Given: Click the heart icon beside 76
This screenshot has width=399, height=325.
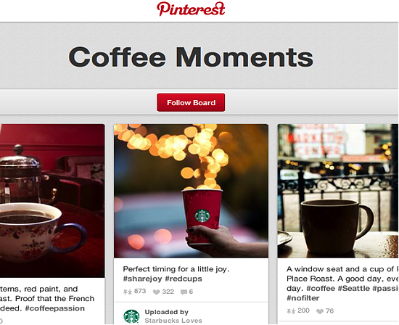Looking at the screenshot, I should [320, 311].
